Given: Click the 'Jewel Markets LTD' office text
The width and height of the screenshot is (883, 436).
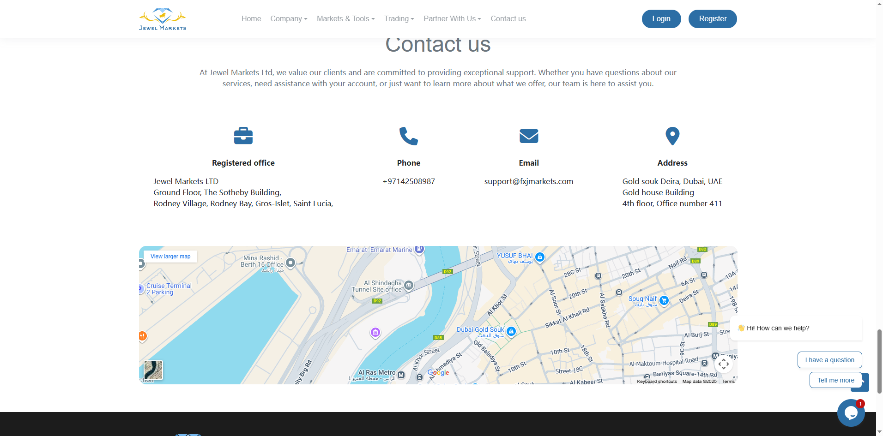Looking at the screenshot, I should click(x=186, y=181).
